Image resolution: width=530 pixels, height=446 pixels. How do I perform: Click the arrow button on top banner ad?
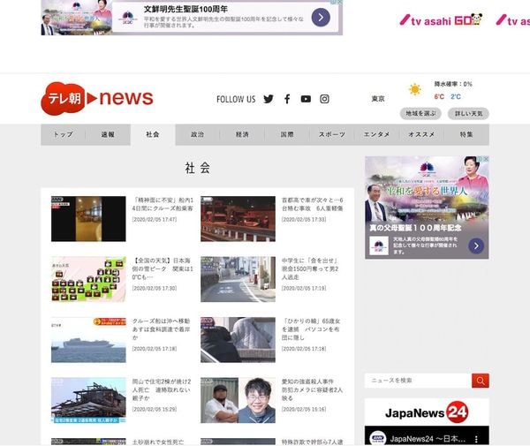(x=321, y=18)
